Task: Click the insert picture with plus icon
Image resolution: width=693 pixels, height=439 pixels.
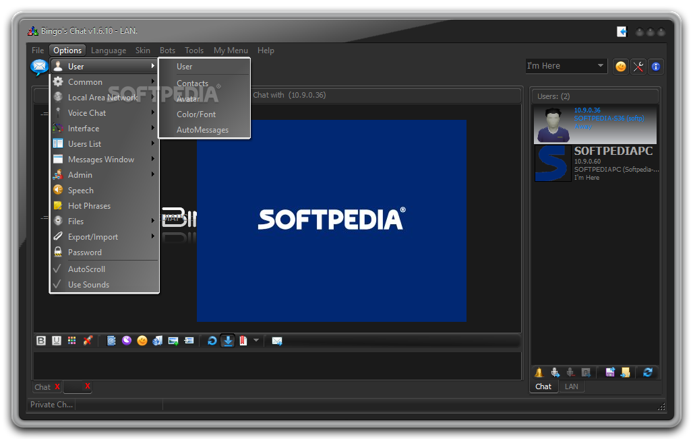Action: [173, 341]
